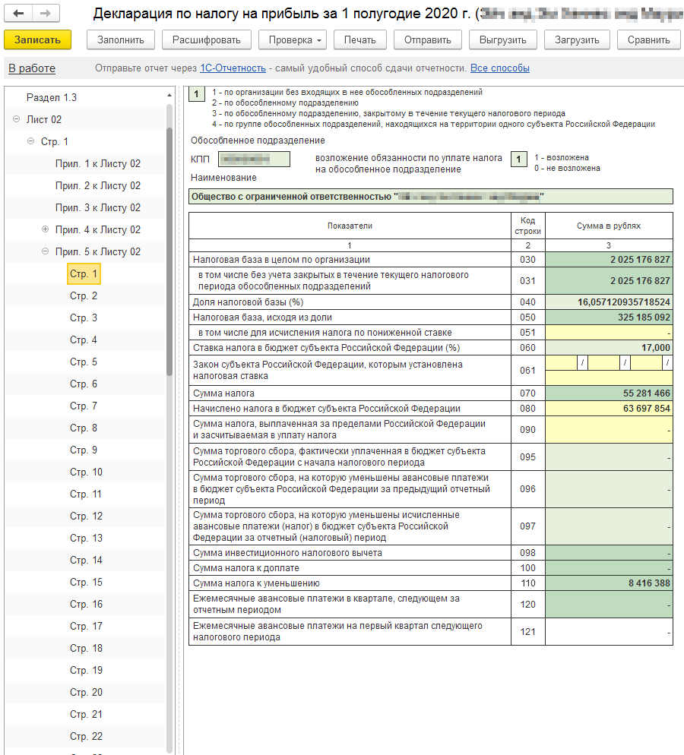
Task: Collapse the Лист 02 tree node
Action: pos(17,119)
